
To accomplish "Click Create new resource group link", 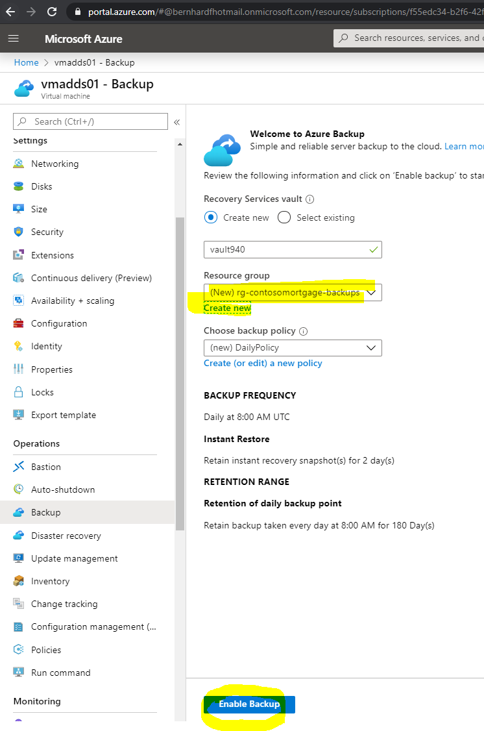I will 227,308.
